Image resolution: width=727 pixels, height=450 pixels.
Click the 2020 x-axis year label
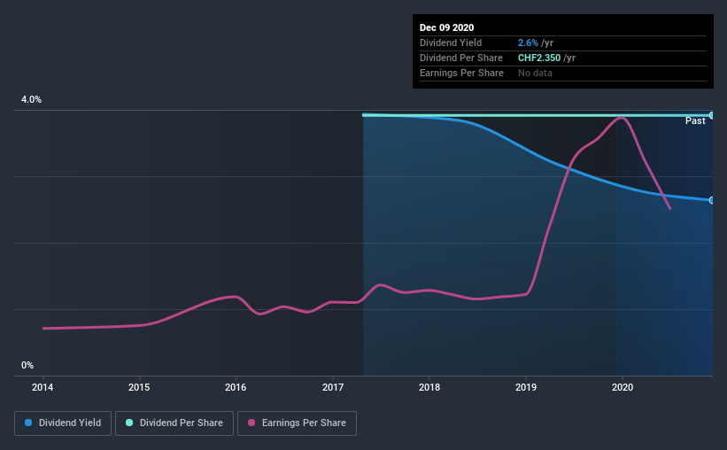(623, 387)
